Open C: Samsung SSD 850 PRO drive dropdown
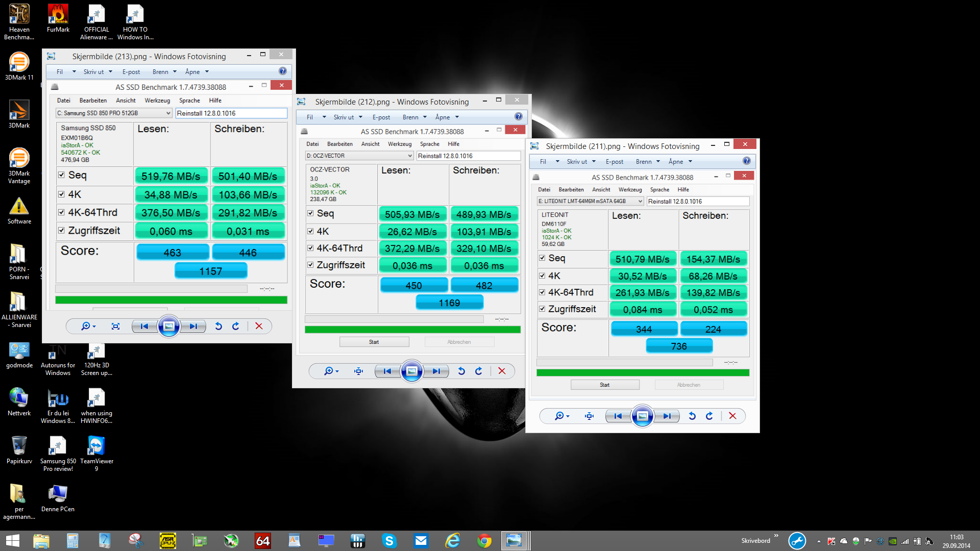The width and height of the screenshot is (980, 551). click(x=114, y=113)
